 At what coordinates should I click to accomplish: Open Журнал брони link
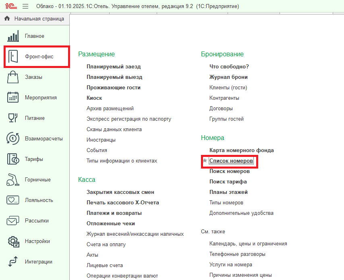tap(229, 77)
